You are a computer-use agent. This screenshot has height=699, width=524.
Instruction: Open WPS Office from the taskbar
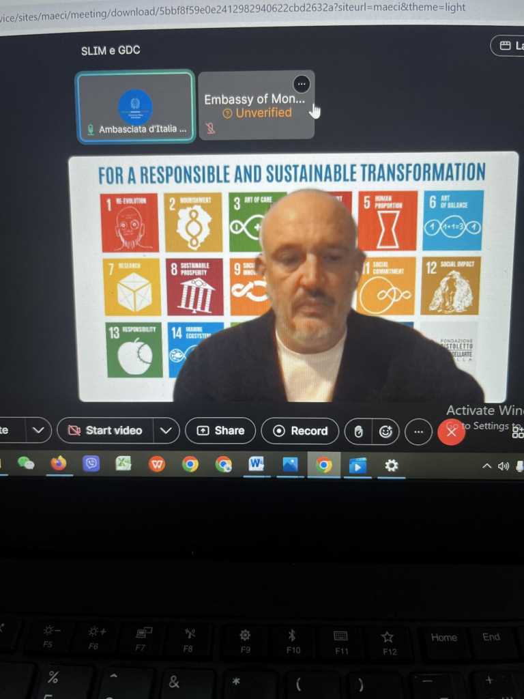click(156, 464)
